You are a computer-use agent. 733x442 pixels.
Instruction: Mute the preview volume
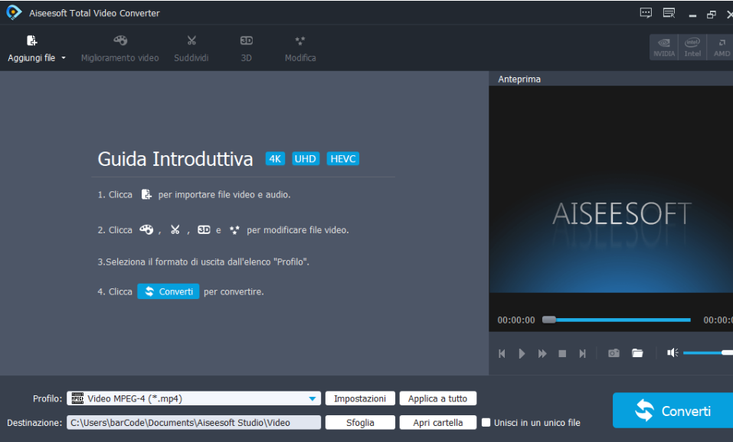pos(672,353)
